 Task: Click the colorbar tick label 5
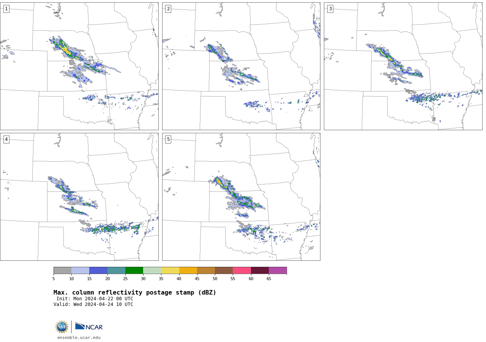pyautogui.click(x=54, y=279)
